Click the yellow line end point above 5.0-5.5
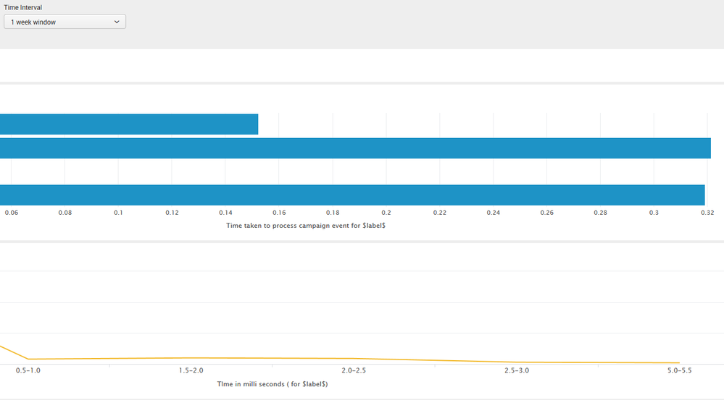The image size is (724, 400). pyautogui.click(x=679, y=363)
